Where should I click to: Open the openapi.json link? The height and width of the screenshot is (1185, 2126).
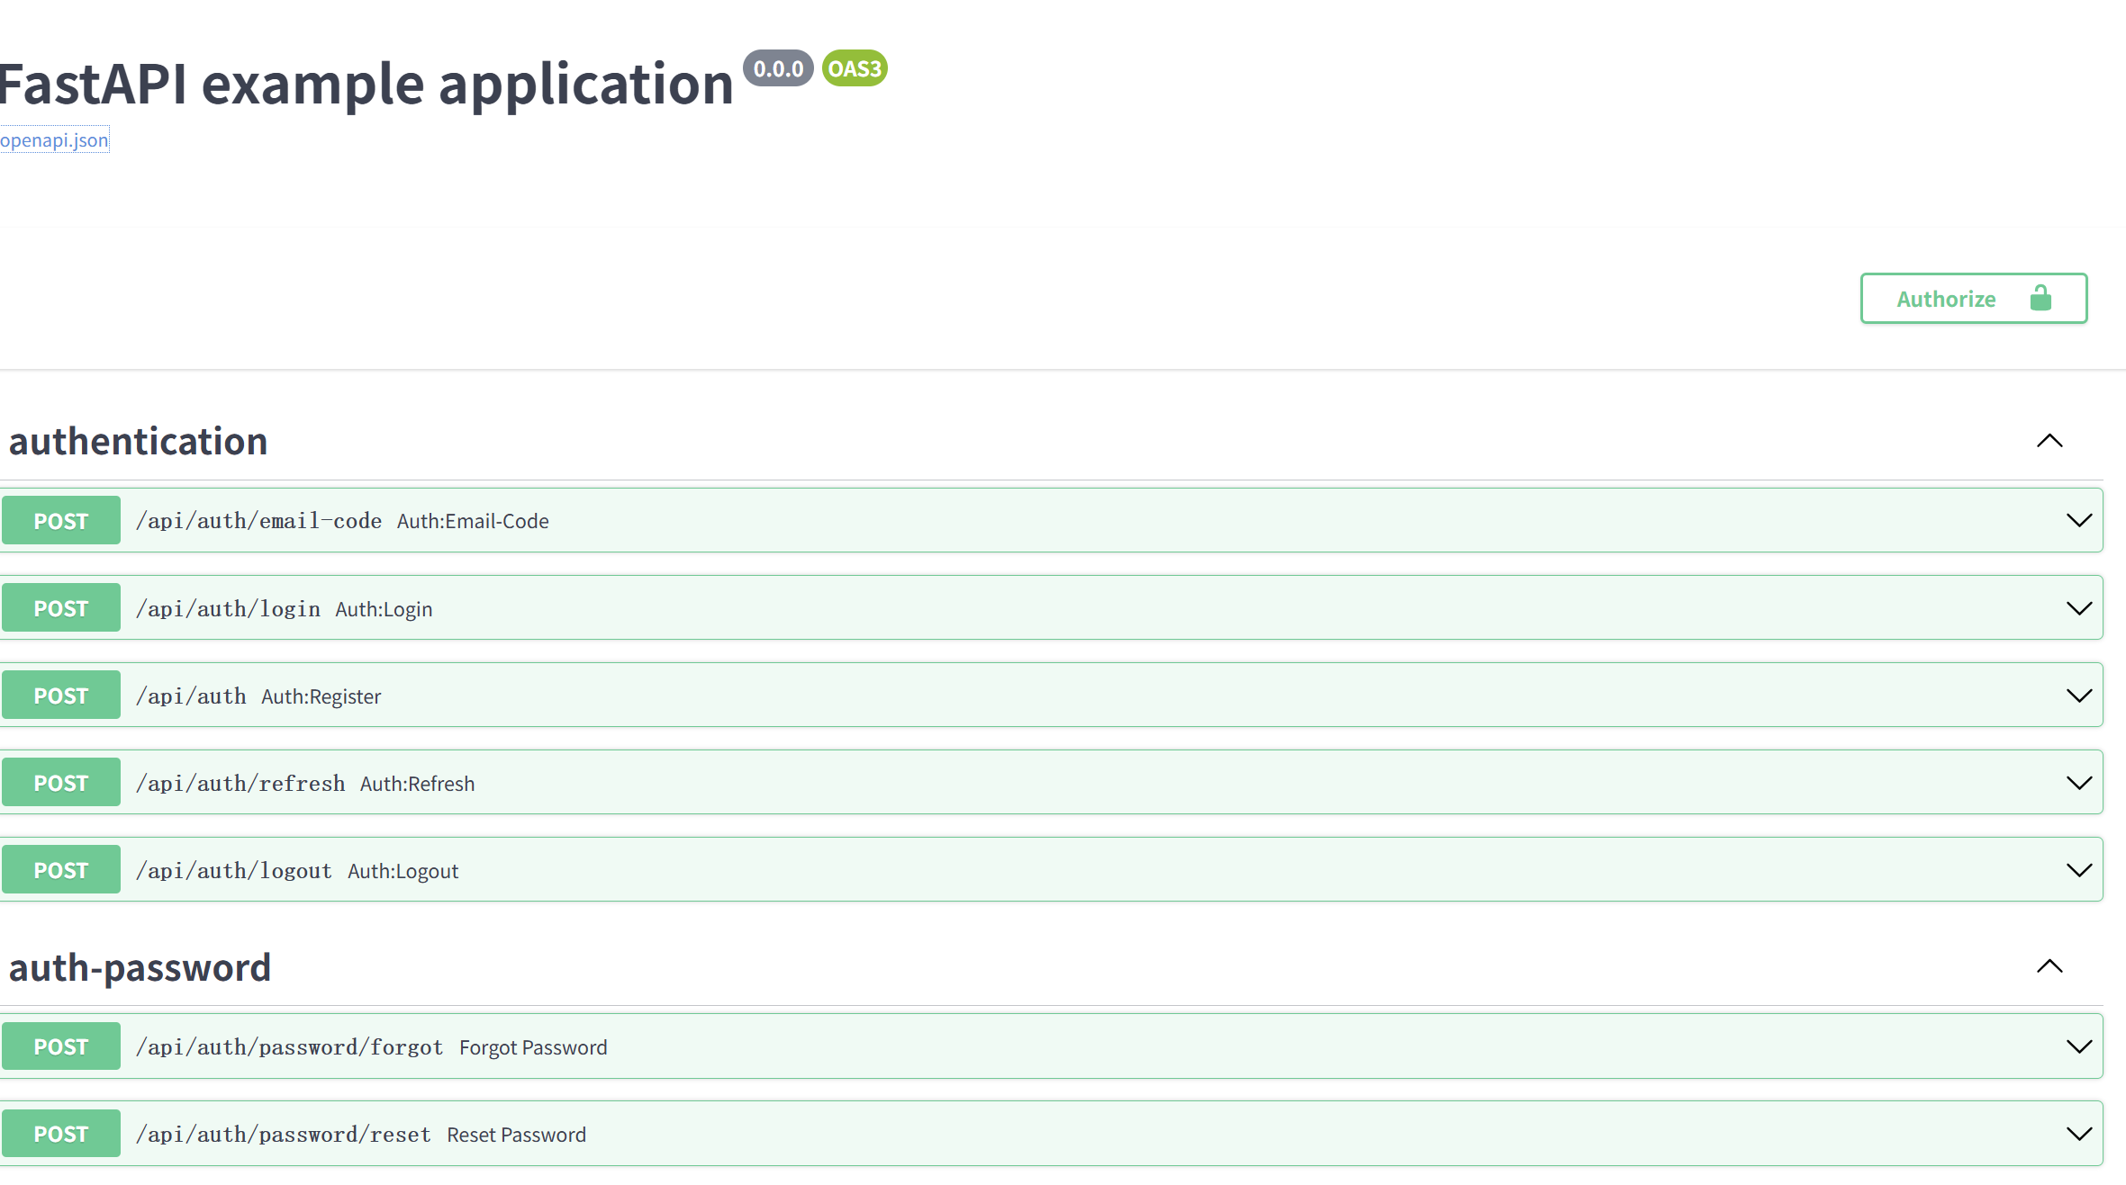pyautogui.click(x=54, y=140)
